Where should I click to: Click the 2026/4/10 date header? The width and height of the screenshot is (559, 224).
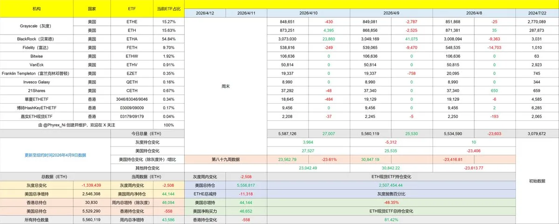[x=308, y=13]
